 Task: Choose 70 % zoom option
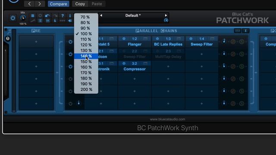click(x=86, y=17)
